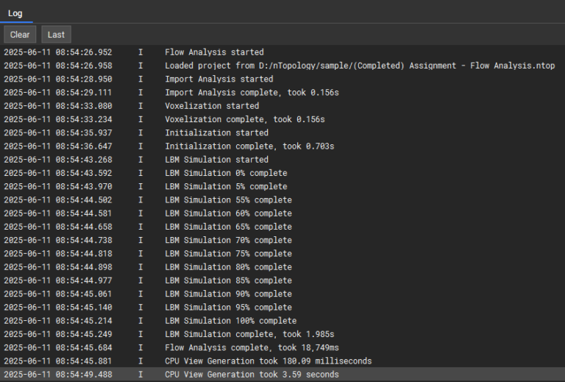This screenshot has height=382, width=565.
Task: Select 'Voxelization complete, took 0.156s' line
Action: tap(244, 119)
